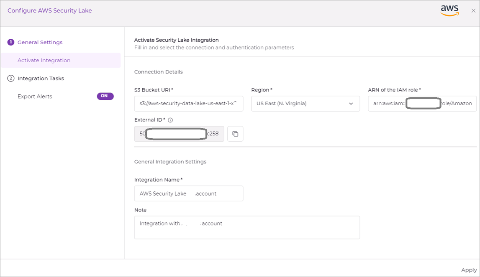Edit the S3 Bucket URI field

[x=189, y=104]
